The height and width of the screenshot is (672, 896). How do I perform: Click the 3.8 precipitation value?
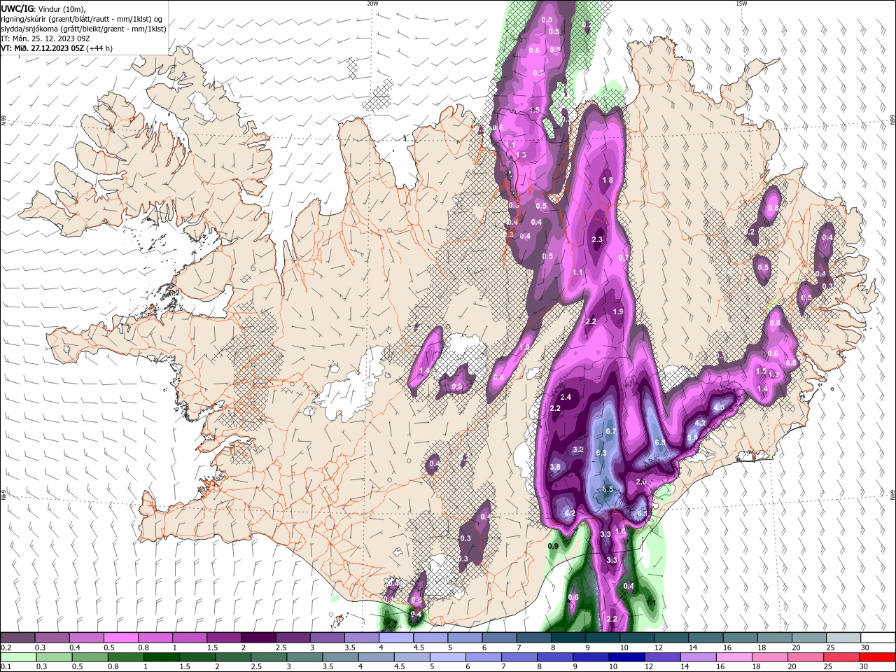coord(555,467)
